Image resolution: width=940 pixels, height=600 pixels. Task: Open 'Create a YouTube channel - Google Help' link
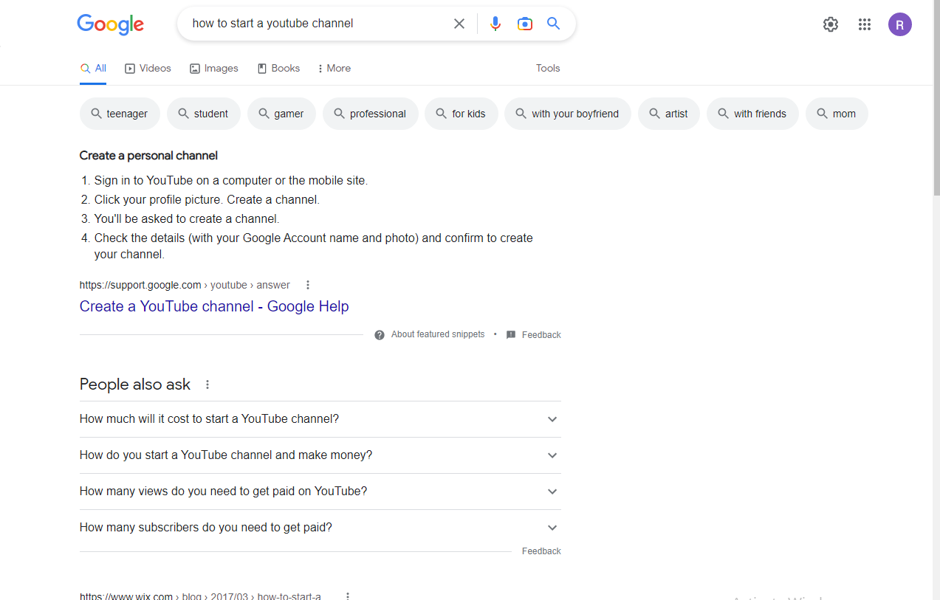point(214,307)
